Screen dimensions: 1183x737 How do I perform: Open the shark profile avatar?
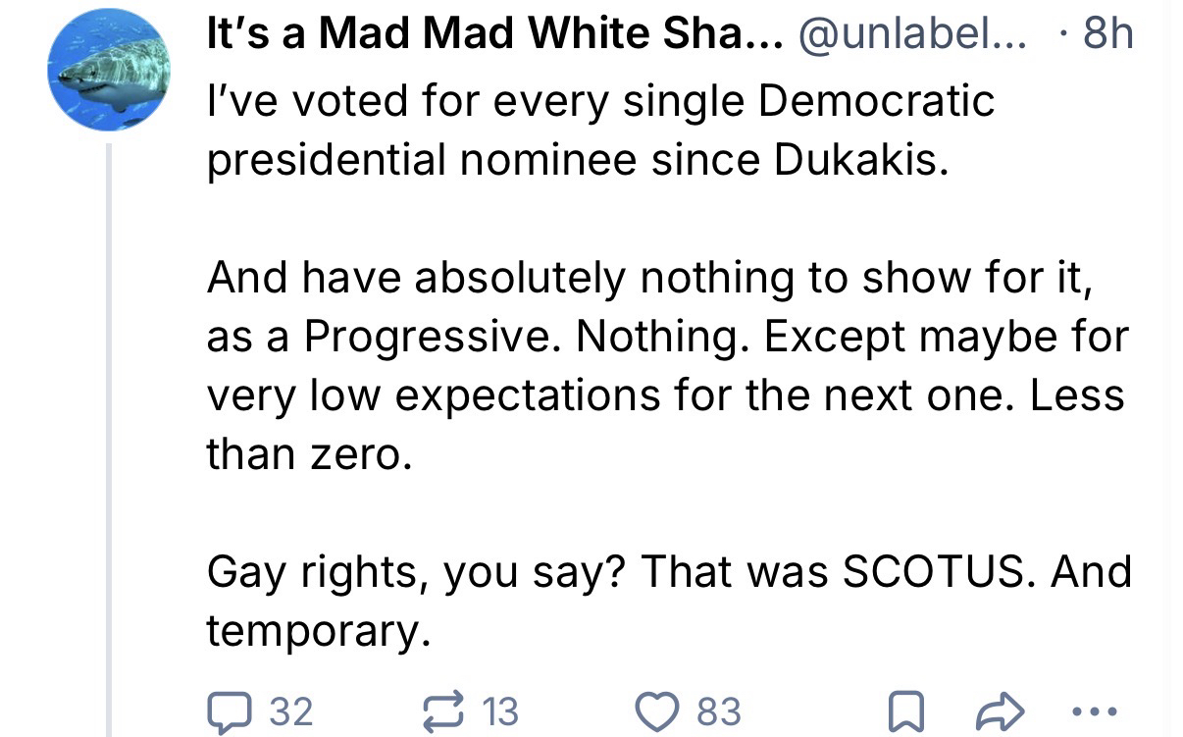(x=109, y=71)
